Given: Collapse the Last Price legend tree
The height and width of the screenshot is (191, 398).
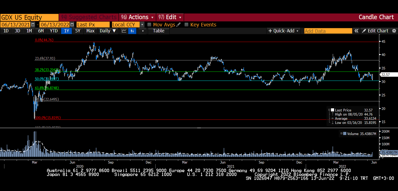Looking at the screenshot, I should click(x=329, y=110).
